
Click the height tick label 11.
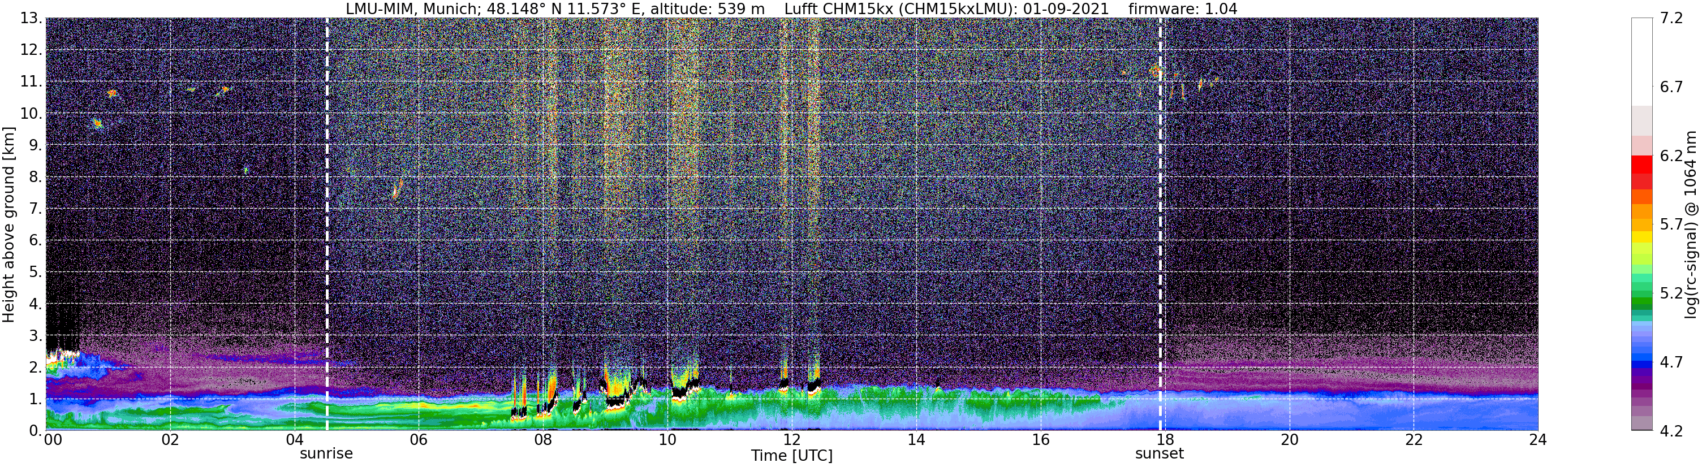(32, 82)
